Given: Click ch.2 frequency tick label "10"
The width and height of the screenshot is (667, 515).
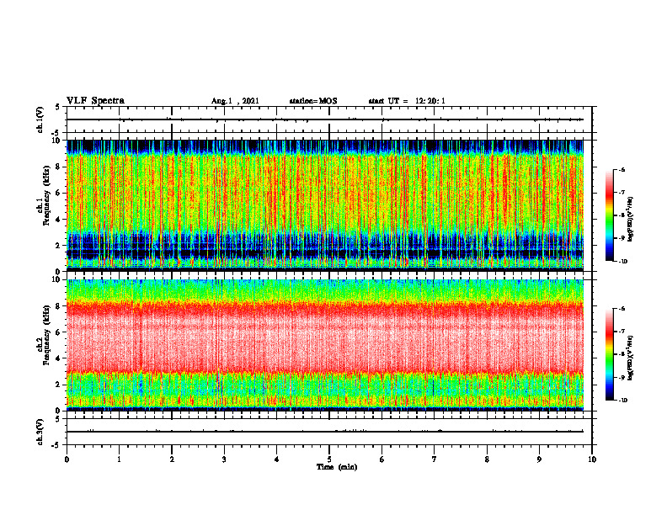Looking at the screenshot, I should [56, 280].
